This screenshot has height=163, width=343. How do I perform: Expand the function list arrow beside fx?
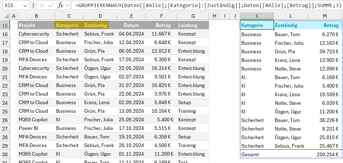point(67,6)
